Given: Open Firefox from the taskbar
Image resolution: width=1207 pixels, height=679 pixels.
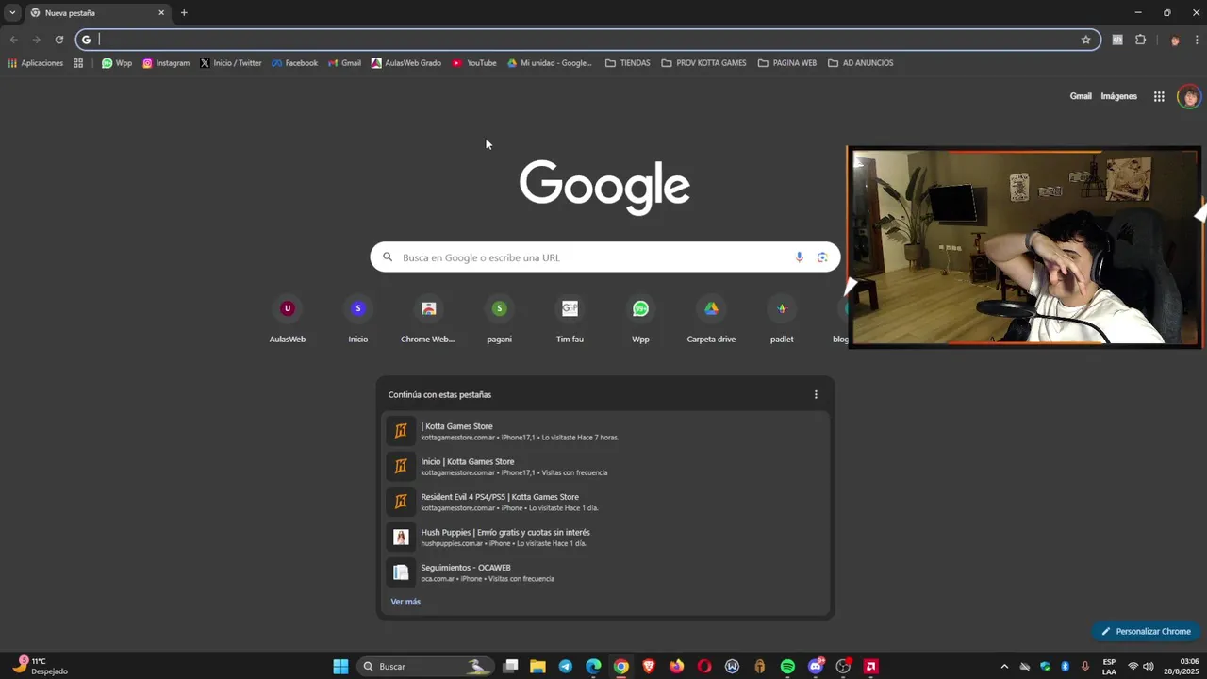Looking at the screenshot, I should pyautogui.click(x=676, y=667).
